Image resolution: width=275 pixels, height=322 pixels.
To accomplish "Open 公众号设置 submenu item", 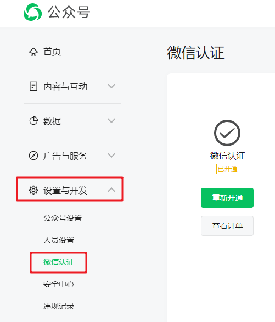I will (x=63, y=218).
